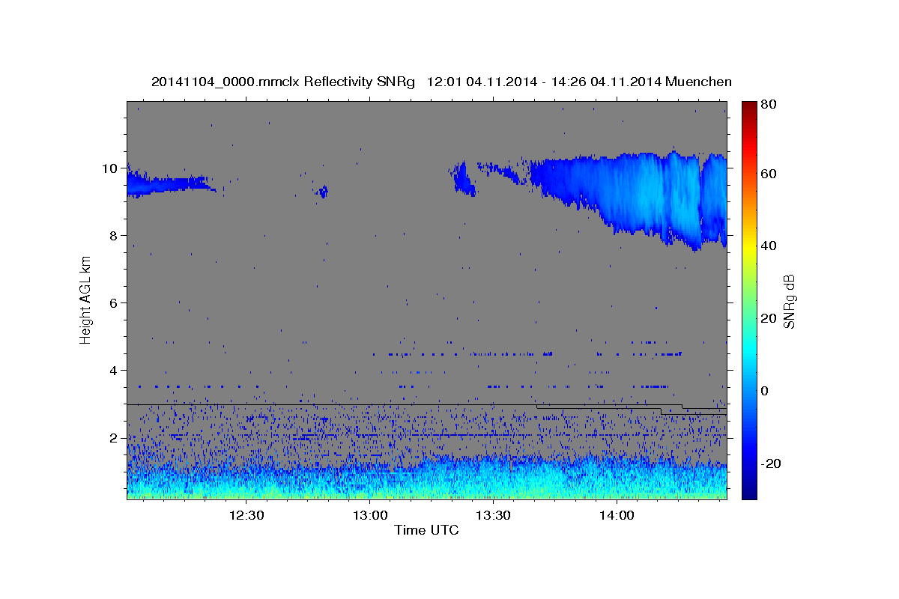The height and width of the screenshot is (599, 899).
Task: Click the colorbar value -20
Action: pyautogui.click(x=770, y=464)
